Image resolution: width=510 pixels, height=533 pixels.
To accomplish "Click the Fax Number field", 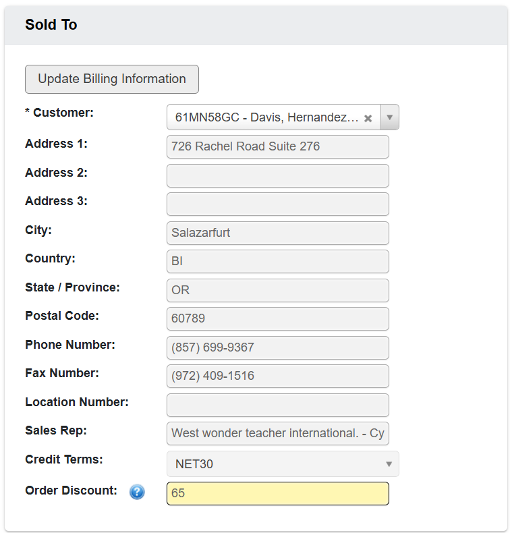I will (x=277, y=376).
